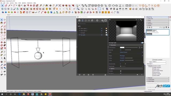Select the Top Light row in lights list
171x96 pixels.
[x=93, y=35]
